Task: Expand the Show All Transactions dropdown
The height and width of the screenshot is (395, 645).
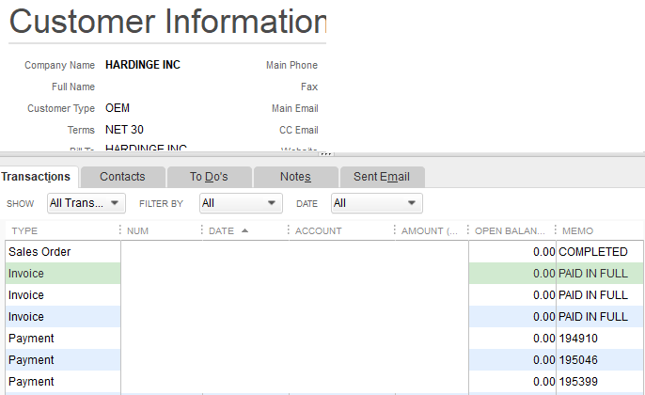Action: [86, 203]
